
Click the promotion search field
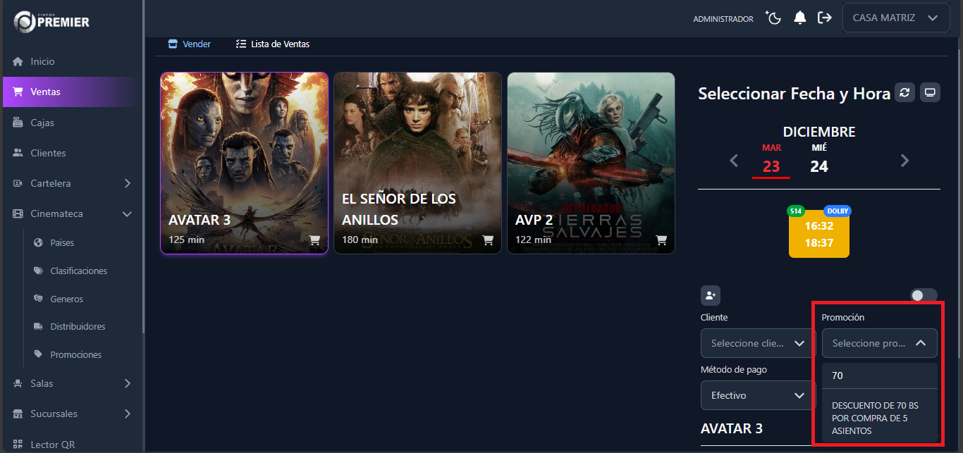(879, 376)
